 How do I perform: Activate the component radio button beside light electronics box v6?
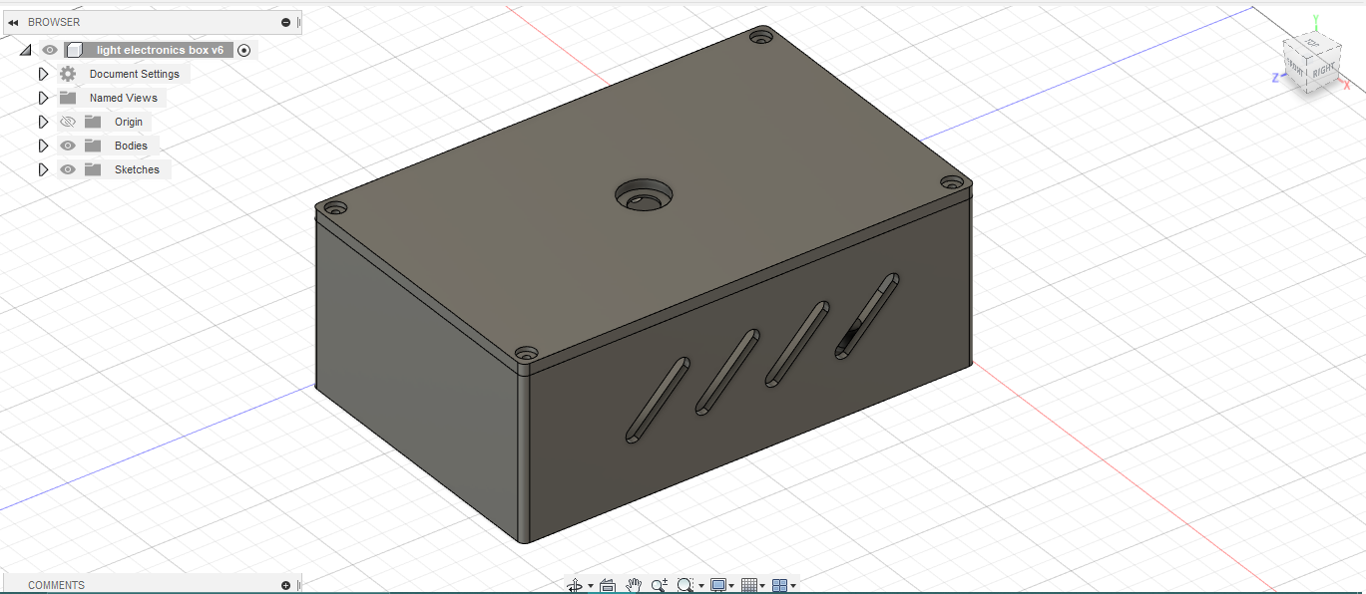coord(243,49)
